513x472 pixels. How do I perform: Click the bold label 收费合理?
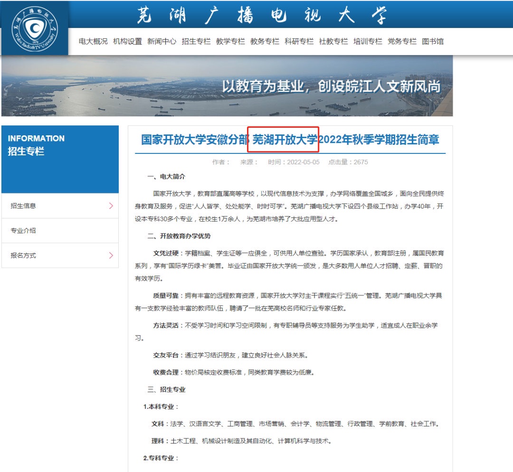(166, 372)
